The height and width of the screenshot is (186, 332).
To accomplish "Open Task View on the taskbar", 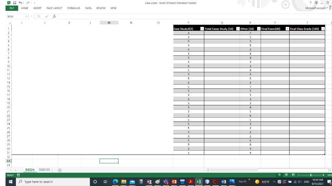I will [x=105, y=181].
